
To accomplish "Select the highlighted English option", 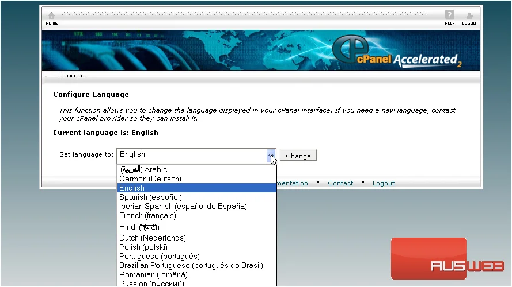I will click(x=197, y=188).
